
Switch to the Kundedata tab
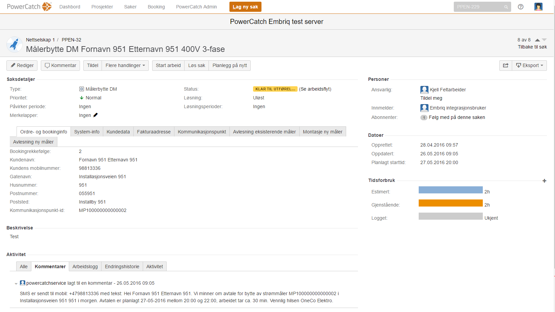click(x=118, y=132)
